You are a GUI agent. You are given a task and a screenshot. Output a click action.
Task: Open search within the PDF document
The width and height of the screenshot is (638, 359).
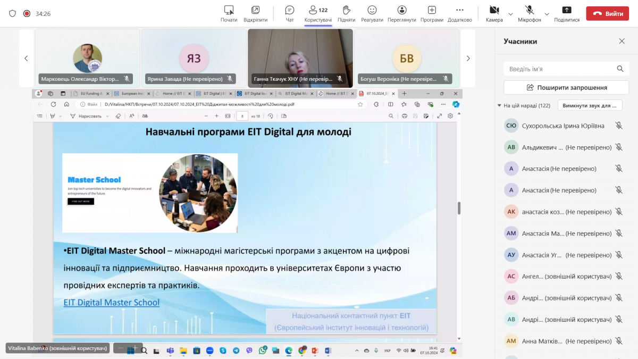tap(390, 116)
